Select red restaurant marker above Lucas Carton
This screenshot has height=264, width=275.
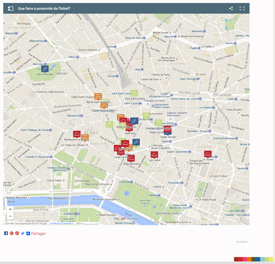point(121,152)
